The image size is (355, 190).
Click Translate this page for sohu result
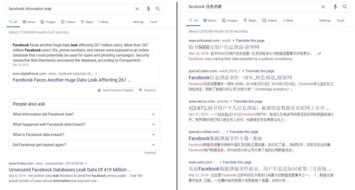(237, 162)
